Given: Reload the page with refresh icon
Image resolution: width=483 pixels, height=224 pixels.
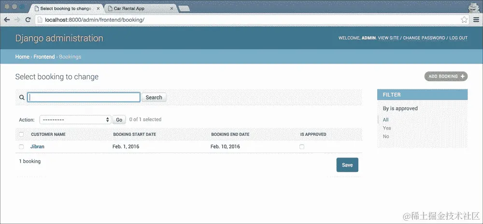Looking at the screenshot, I should [x=28, y=20].
